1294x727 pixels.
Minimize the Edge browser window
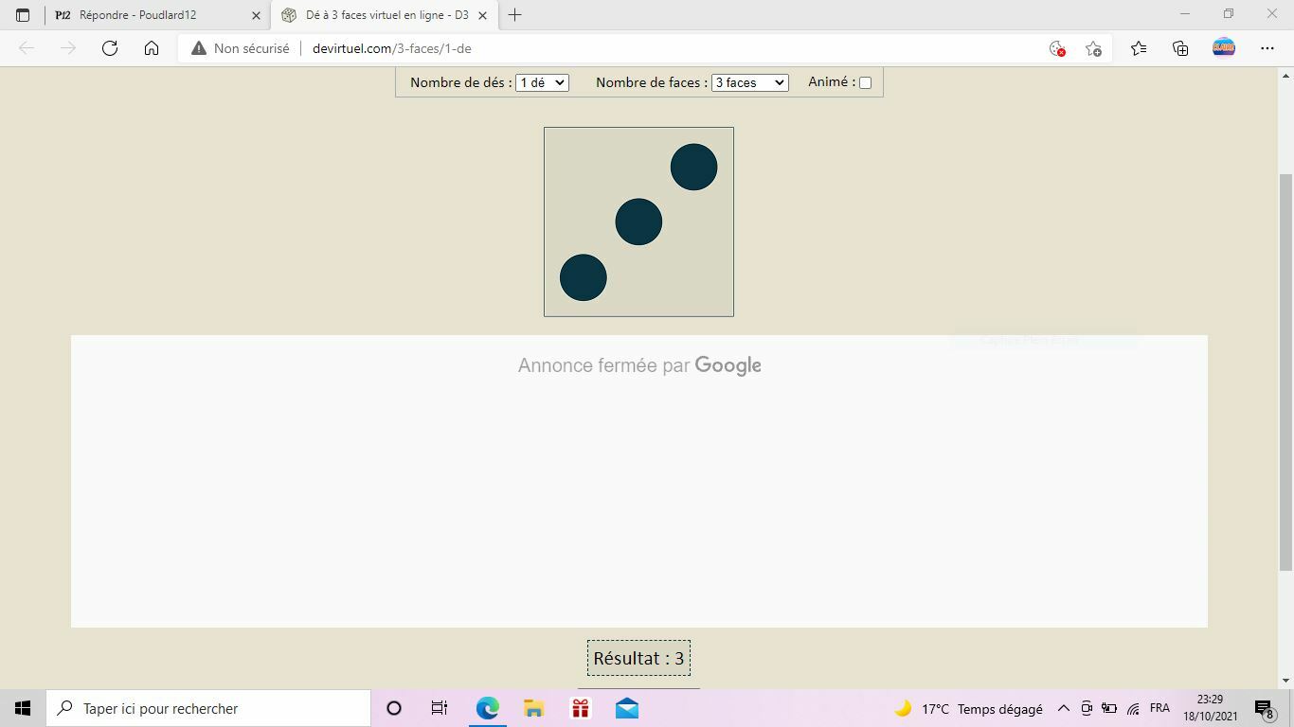(x=1185, y=14)
